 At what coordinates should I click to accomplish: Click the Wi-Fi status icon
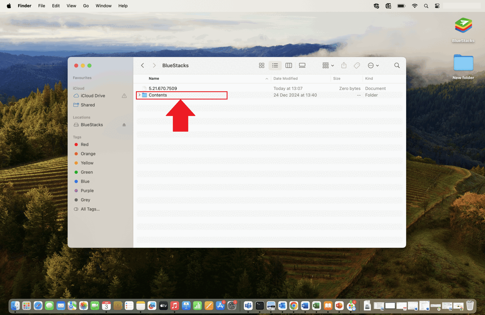[x=415, y=6]
